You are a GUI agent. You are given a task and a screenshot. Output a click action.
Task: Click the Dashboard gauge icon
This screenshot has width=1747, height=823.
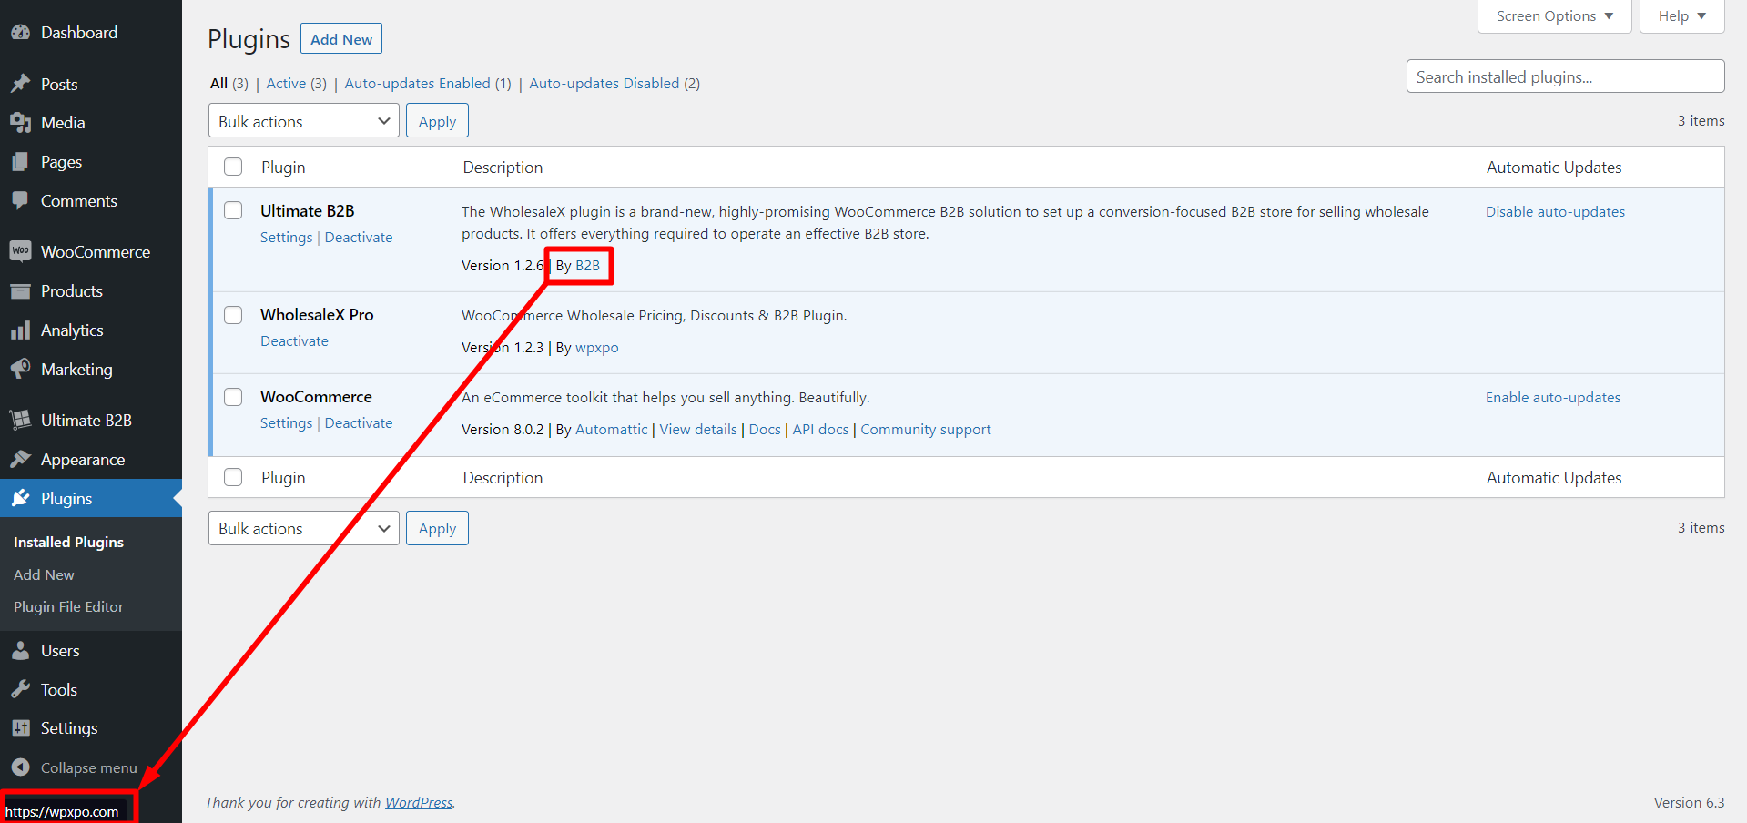[x=20, y=32]
